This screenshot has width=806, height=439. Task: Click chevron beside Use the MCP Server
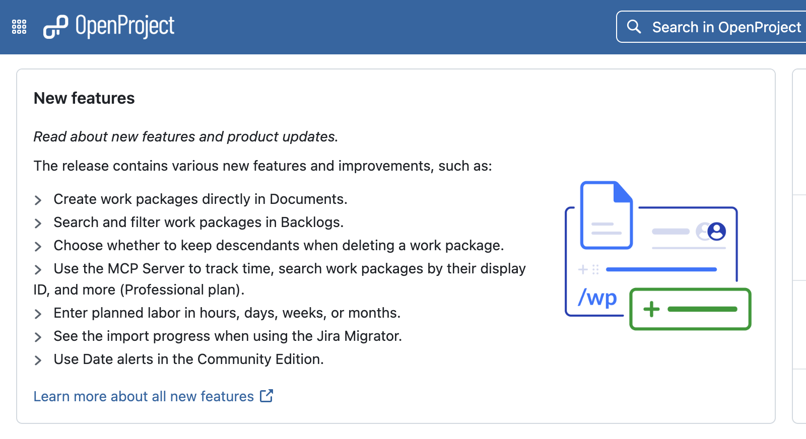(38, 270)
